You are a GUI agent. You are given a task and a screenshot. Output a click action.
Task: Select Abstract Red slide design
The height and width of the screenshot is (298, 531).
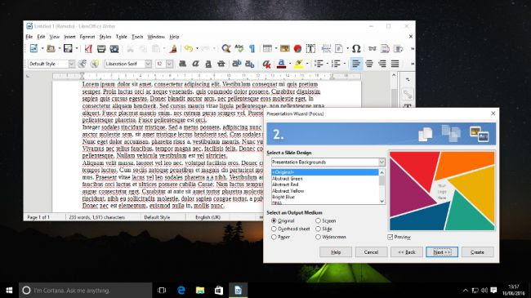(x=285, y=185)
